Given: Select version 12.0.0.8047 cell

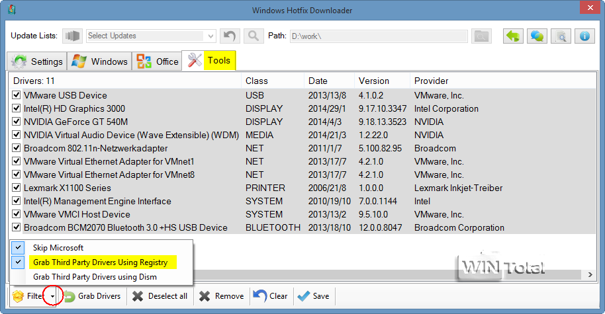Looking at the screenshot, I should [380, 227].
